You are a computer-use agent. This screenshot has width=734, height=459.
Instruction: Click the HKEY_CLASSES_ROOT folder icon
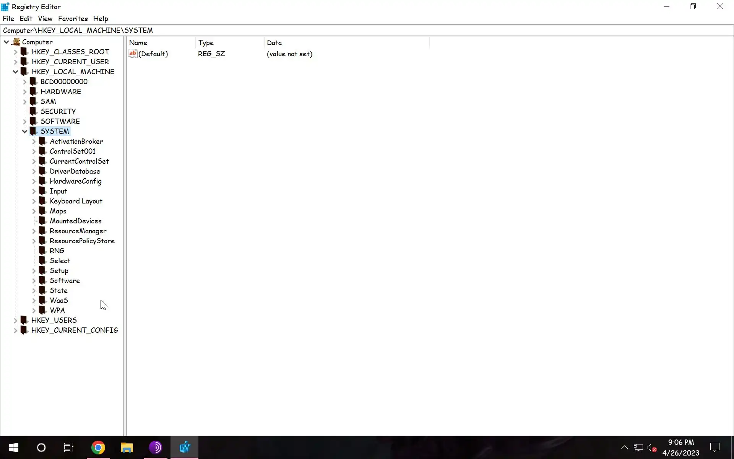tap(24, 52)
